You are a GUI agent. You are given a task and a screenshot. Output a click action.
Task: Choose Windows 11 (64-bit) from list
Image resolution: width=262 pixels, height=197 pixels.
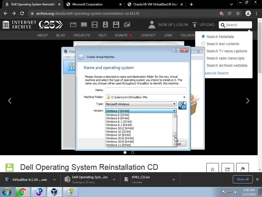[118, 145]
